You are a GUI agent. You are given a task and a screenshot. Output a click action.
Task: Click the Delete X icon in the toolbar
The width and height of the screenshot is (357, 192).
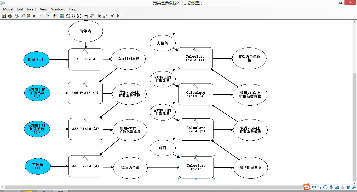34,16
